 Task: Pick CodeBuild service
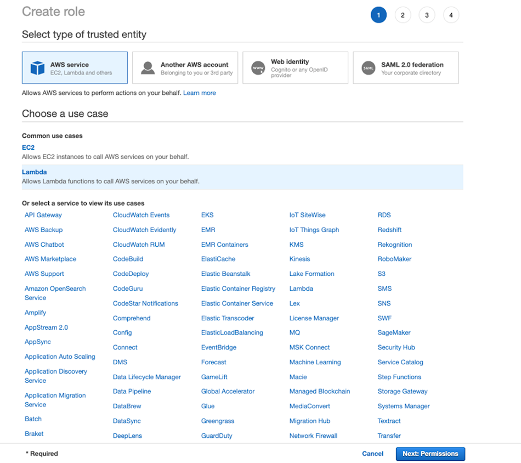pos(128,259)
